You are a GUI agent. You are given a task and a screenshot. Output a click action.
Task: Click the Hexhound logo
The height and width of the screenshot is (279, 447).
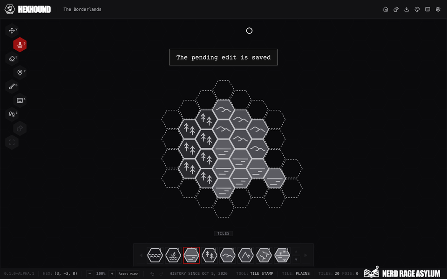(27, 9)
